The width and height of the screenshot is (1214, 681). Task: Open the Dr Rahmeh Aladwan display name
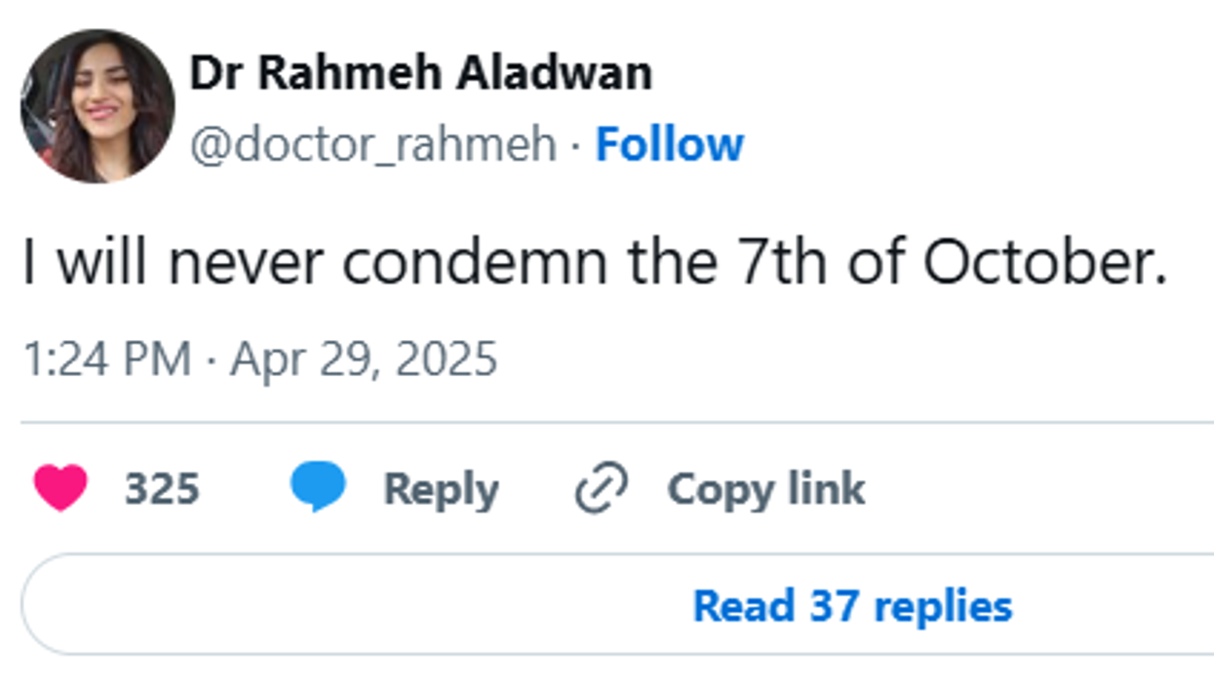pyautogui.click(x=420, y=73)
